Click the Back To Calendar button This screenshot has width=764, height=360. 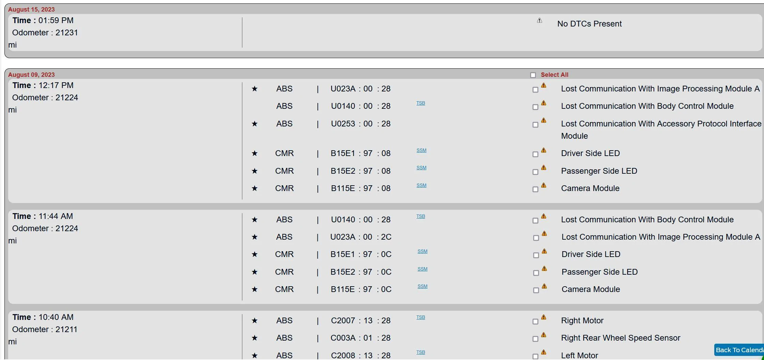point(739,350)
